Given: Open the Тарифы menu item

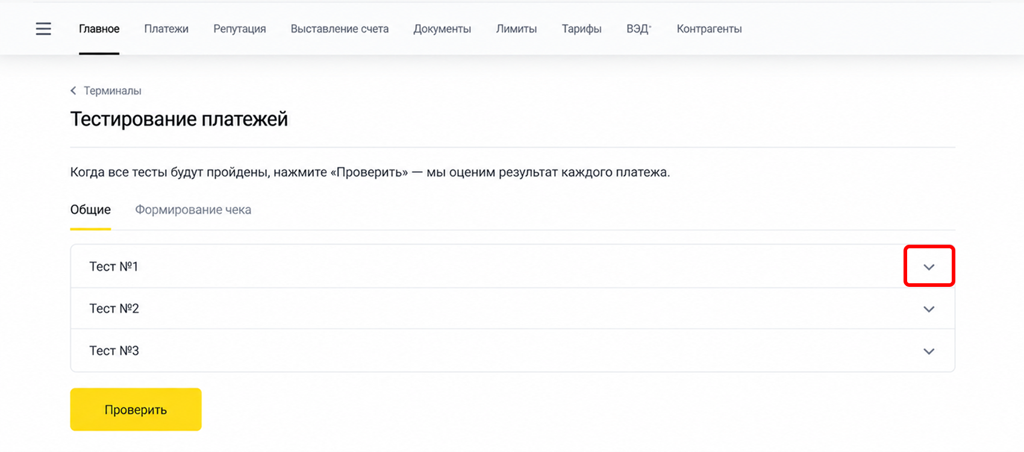Looking at the screenshot, I should (582, 29).
